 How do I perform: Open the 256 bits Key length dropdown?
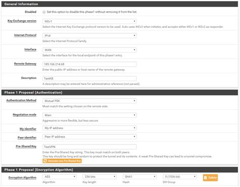[x=100, y=176]
